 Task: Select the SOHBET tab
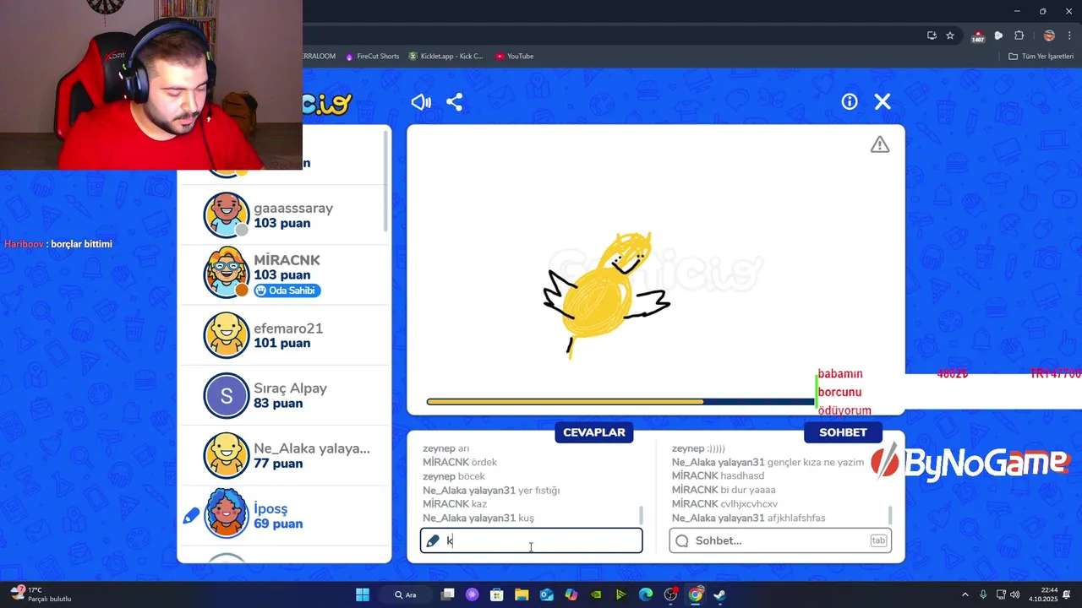coord(843,432)
